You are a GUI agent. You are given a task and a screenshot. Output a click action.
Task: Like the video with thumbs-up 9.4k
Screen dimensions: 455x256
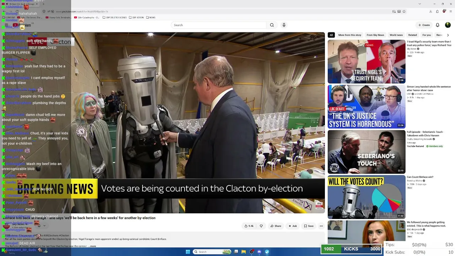249,226
